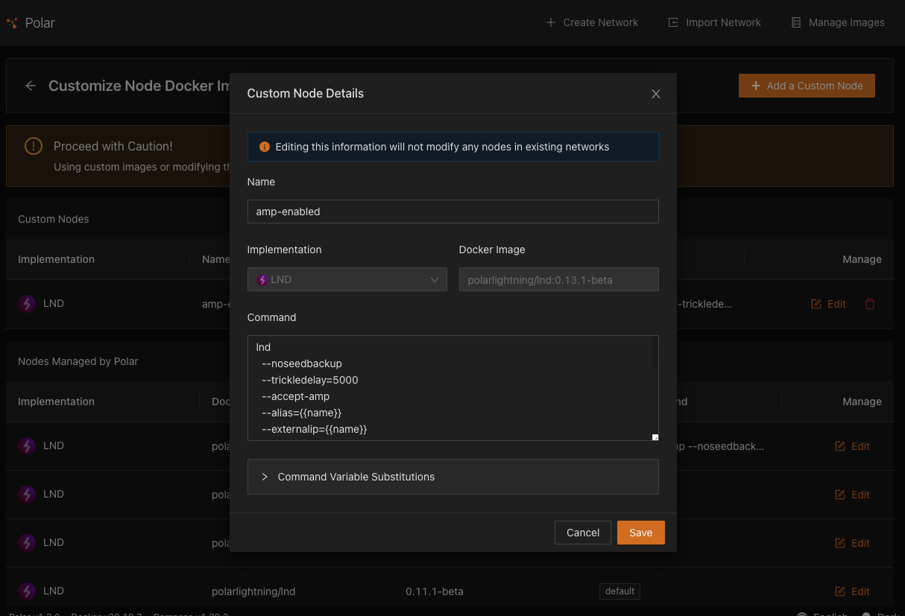The height and width of the screenshot is (616, 905).
Task: Open Manage Images in the top menu
Action: tap(837, 22)
